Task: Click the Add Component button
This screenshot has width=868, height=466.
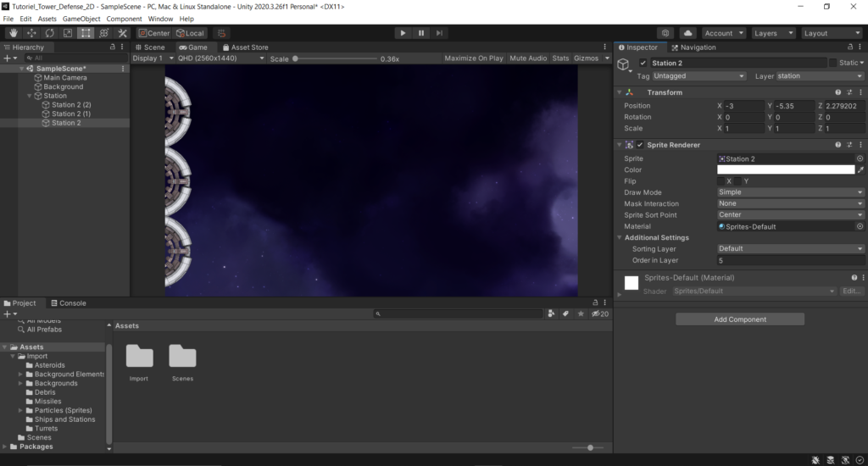Action: point(739,319)
